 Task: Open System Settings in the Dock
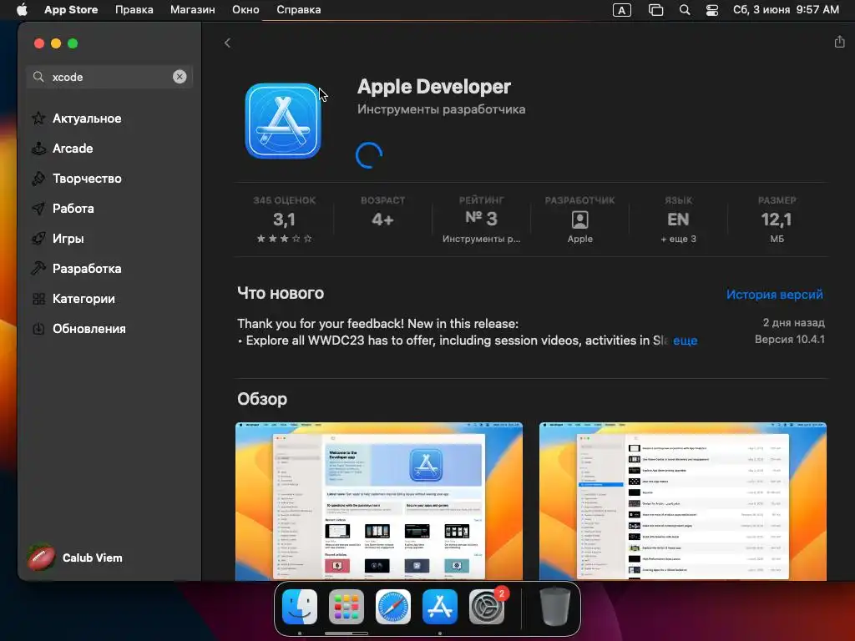[487, 607]
